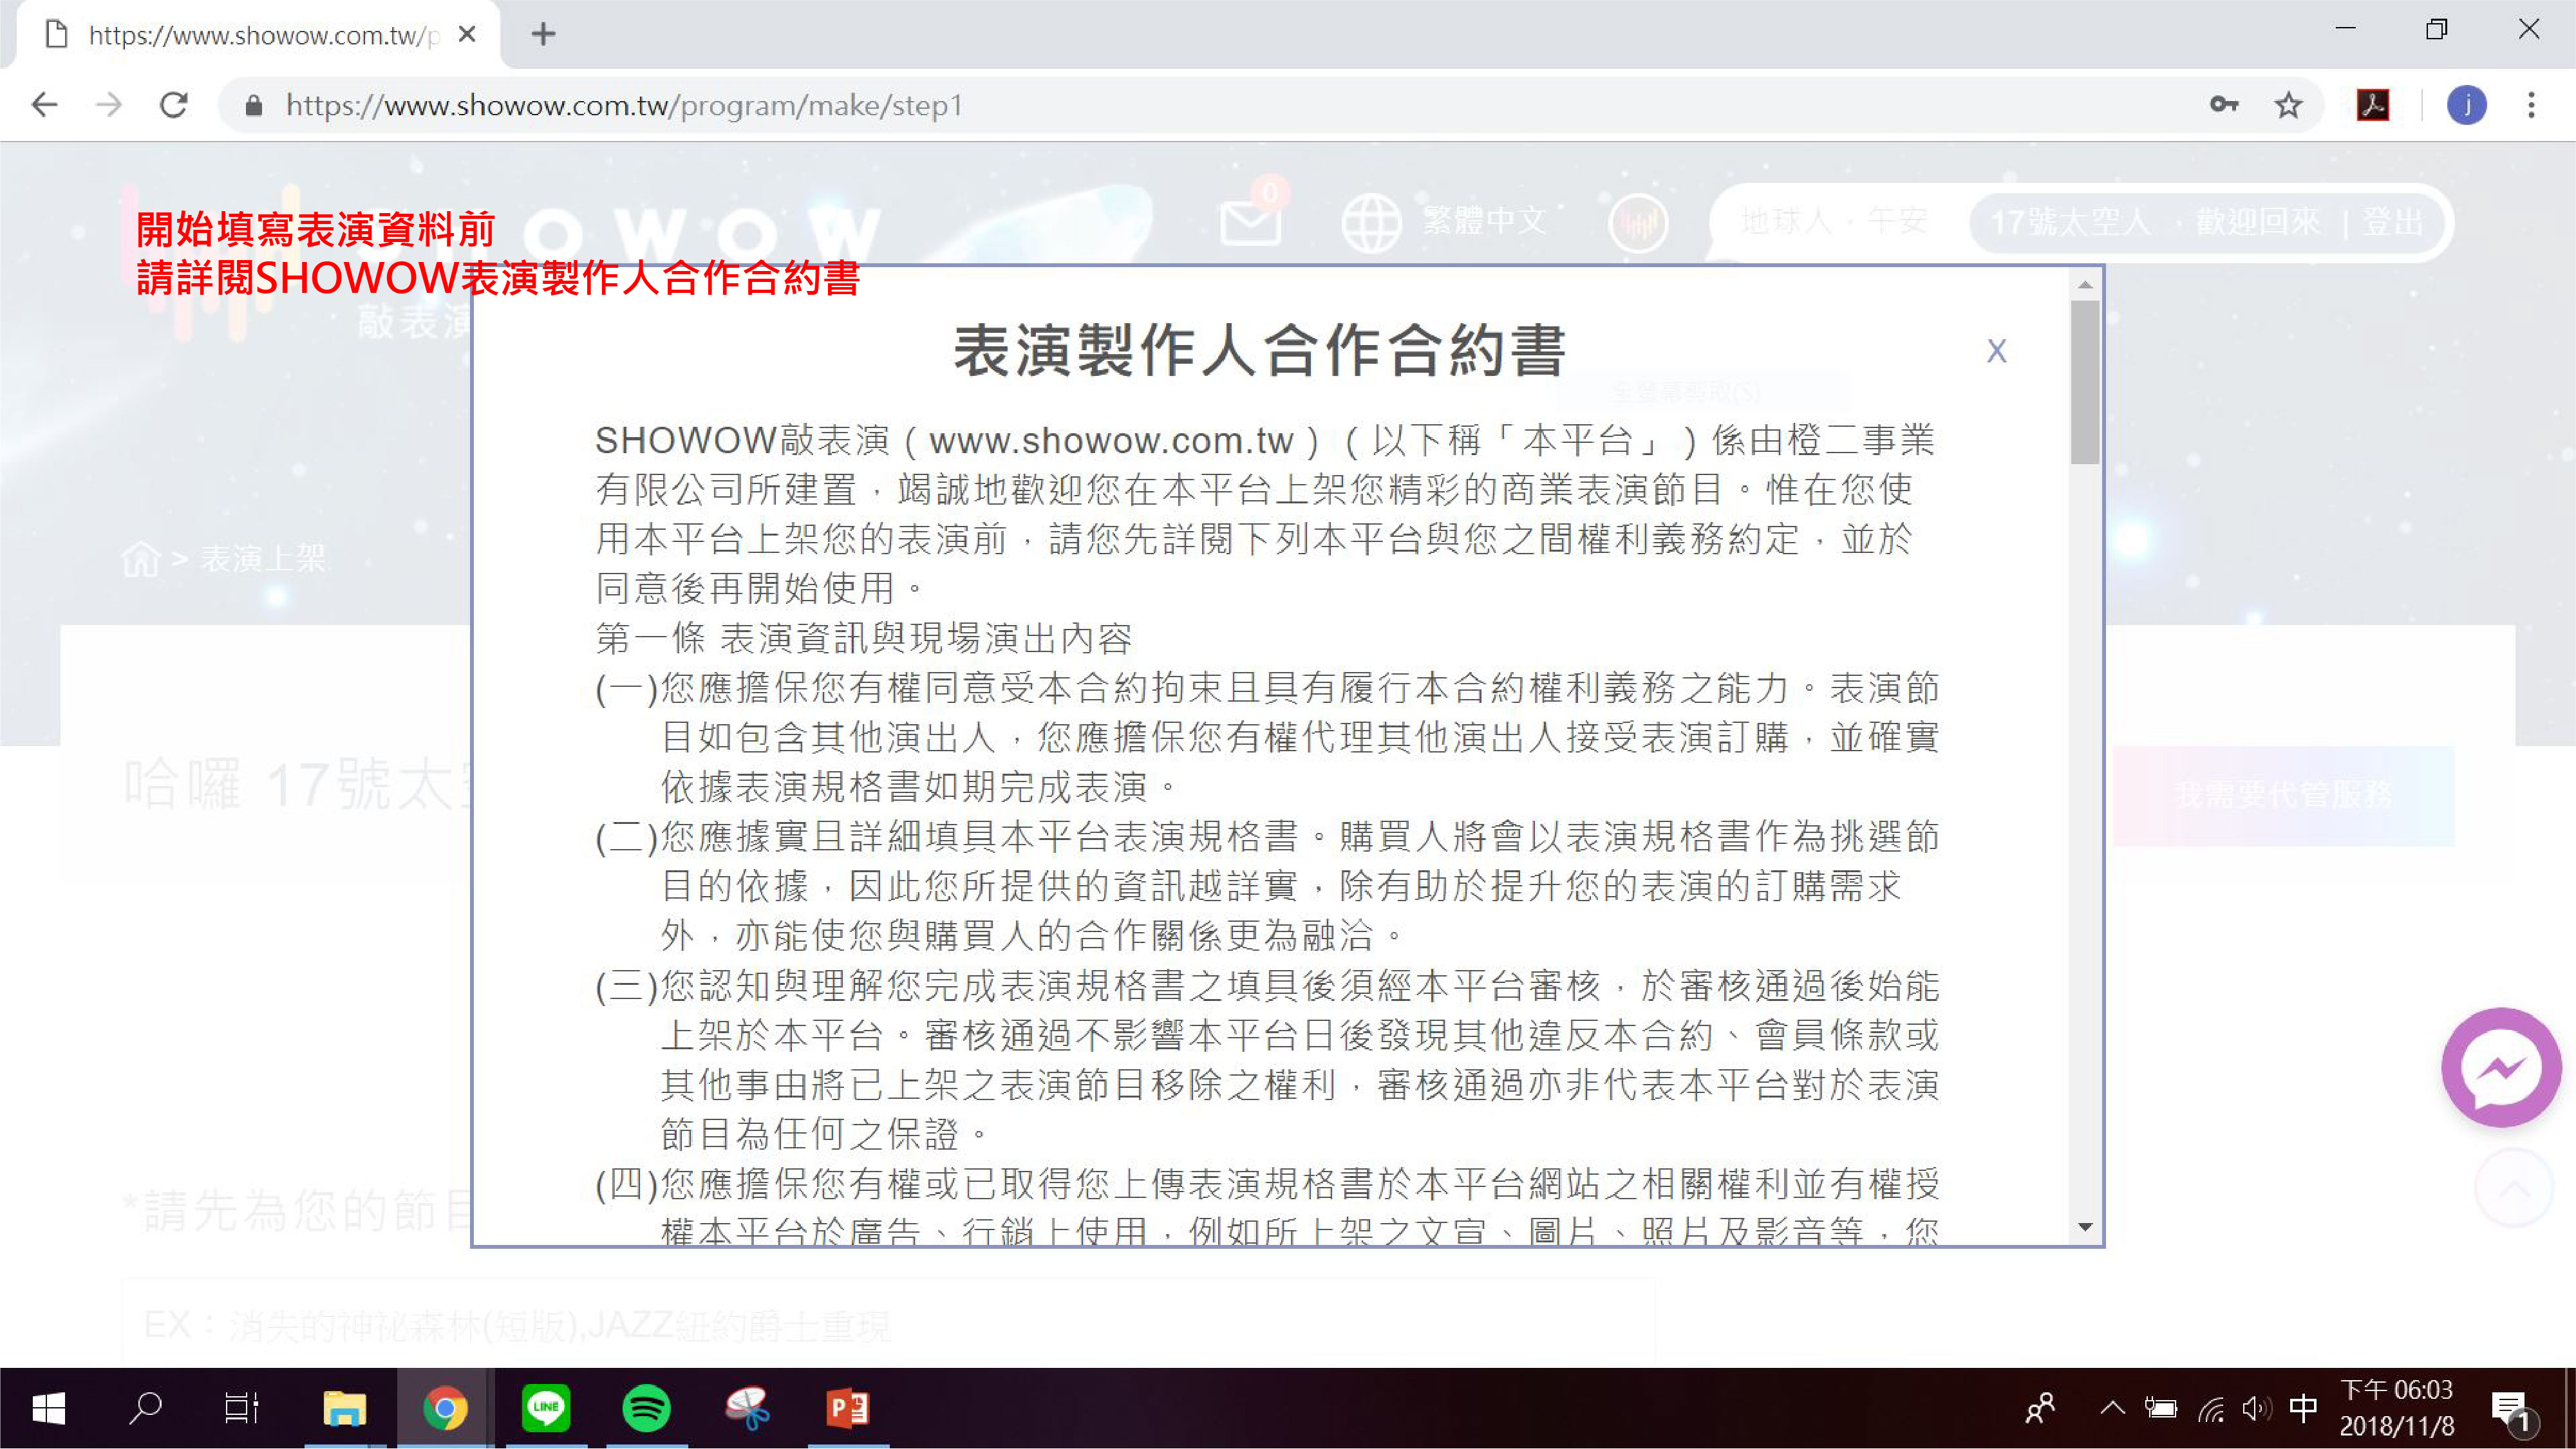2576x1449 pixels.
Task: Click the browser back arrow
Action: 45,105
